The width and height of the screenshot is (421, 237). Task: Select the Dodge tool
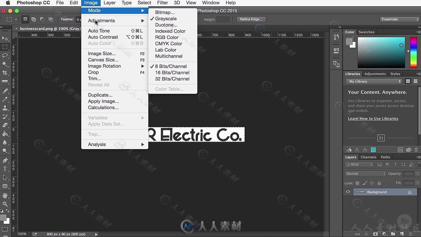pos(5,151)
